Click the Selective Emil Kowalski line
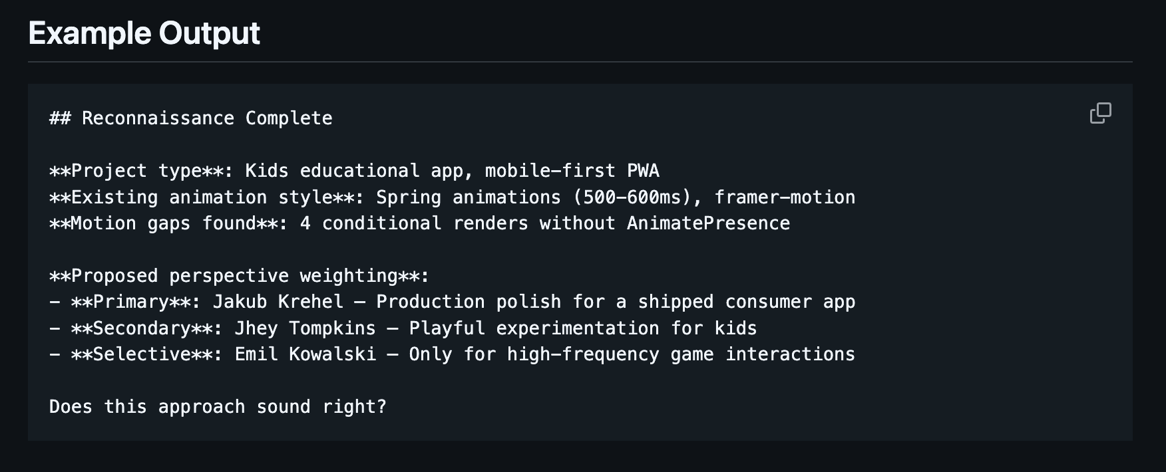1166x472 pixels. coord(452,354)
